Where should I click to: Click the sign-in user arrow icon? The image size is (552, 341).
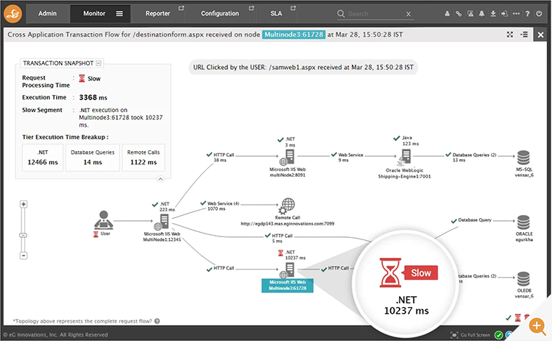pyautogui.click(x=504, y=14)
